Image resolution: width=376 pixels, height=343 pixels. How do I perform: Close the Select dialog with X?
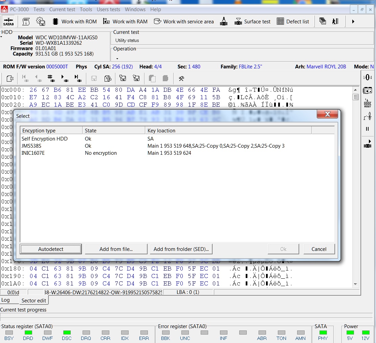pos(327,114)
